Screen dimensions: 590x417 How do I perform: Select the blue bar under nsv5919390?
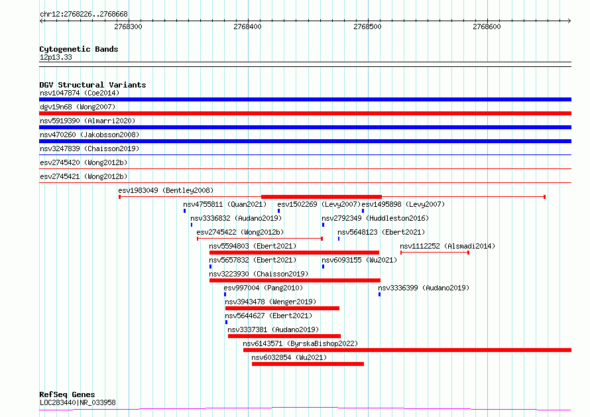305,127
